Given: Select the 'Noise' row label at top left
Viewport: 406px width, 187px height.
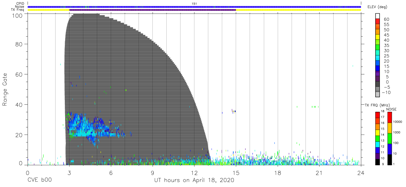Looking at the screenshot, I should coord(20,7).
